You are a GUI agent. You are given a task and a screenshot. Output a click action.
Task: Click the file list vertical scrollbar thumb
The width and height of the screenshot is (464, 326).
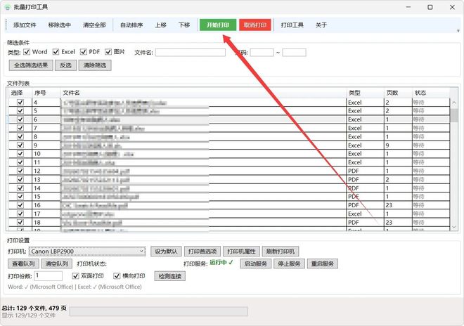click(454, 115)
